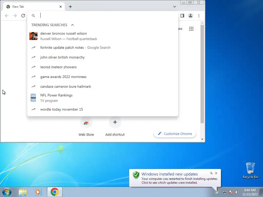Image resolution: width=263 pixels, height=197 pixels.
Task: Click the Chrome back arrow
Action: [x=7, y=16]
